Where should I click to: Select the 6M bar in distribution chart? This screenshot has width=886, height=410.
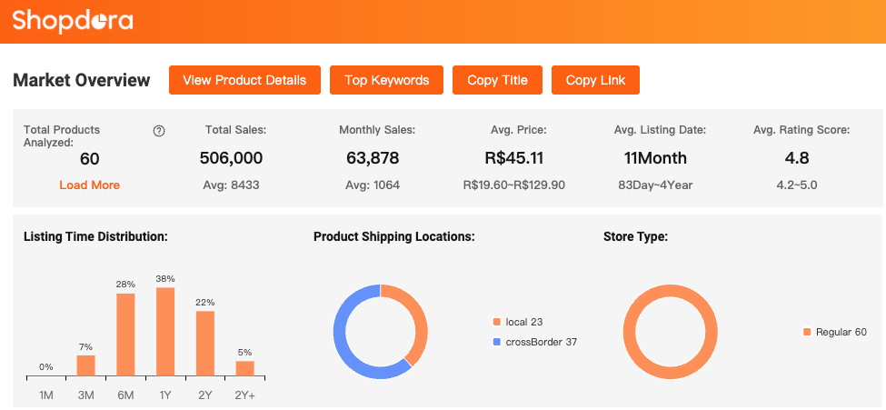(125, 335)
